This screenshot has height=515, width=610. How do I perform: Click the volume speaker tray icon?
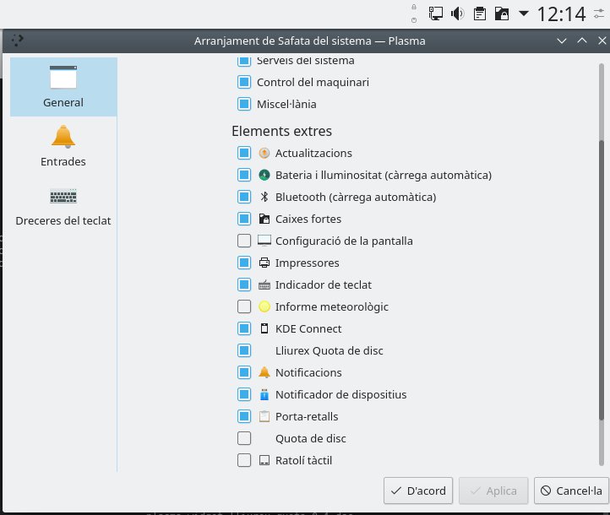[458, 14]
